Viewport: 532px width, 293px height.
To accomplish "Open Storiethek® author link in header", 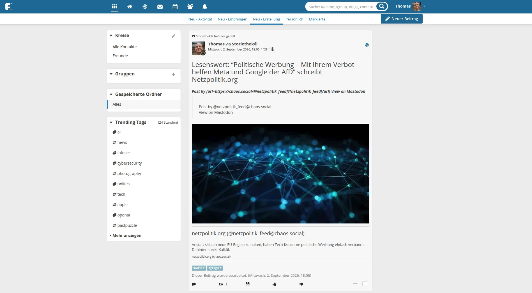I will click(x=245, y=44).
